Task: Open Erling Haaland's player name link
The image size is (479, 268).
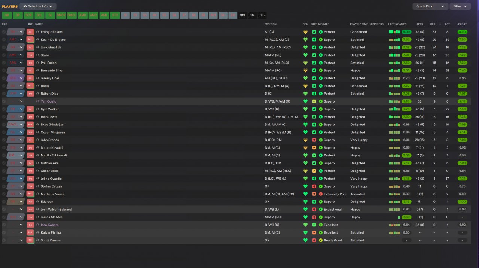Action: pyautogui.click(x=52, y=32)
